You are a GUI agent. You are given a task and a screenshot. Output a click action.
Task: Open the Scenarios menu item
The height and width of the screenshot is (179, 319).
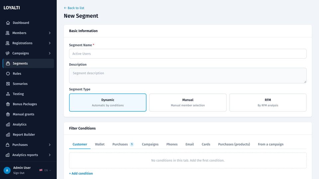click(28, 84)
